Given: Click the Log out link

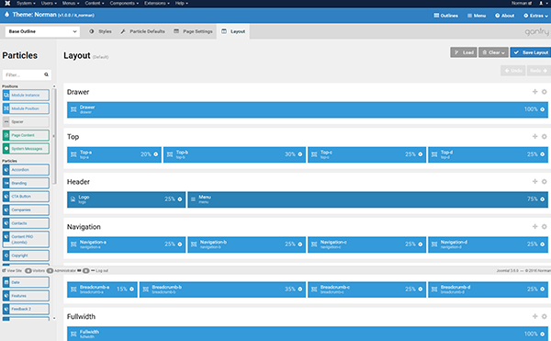Looking at the screenshot, I should tap(100, 271).
